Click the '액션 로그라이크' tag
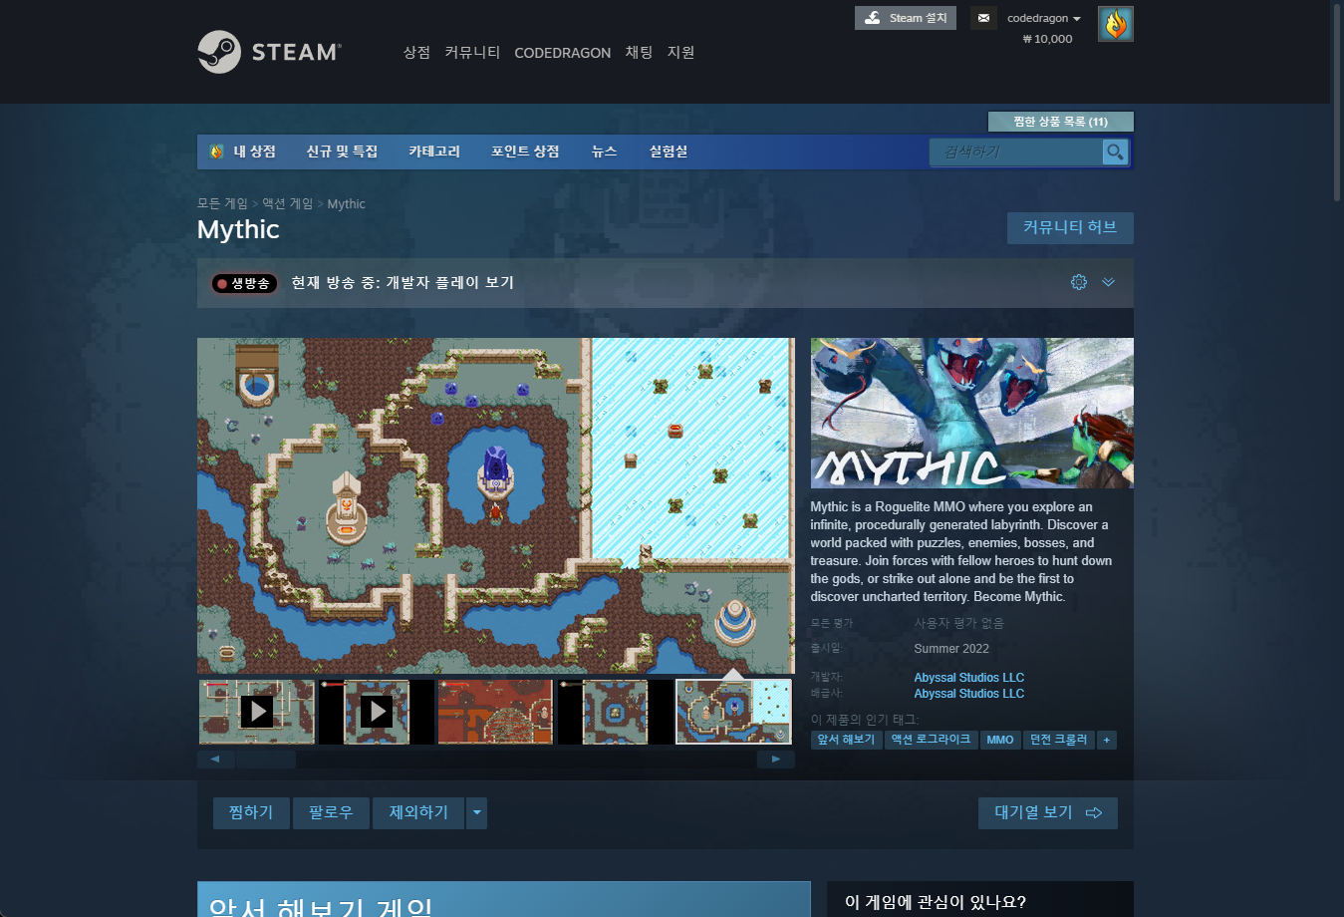The width and height of the screenshot is (1344, 917). point(931,740)
